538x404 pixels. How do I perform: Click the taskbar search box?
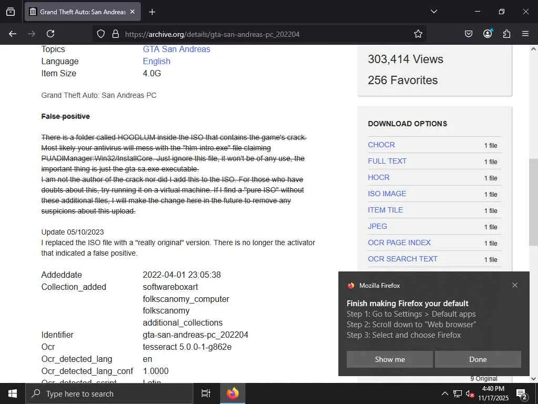[x=109, y=393]
